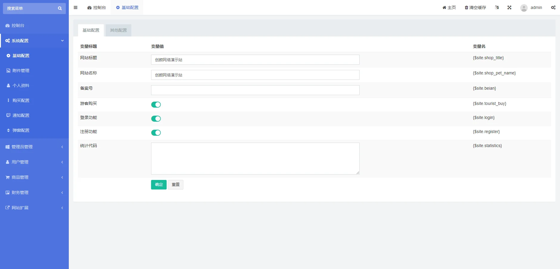
Task: Open the settings gears icon at top right
Action: pos(553,7)
